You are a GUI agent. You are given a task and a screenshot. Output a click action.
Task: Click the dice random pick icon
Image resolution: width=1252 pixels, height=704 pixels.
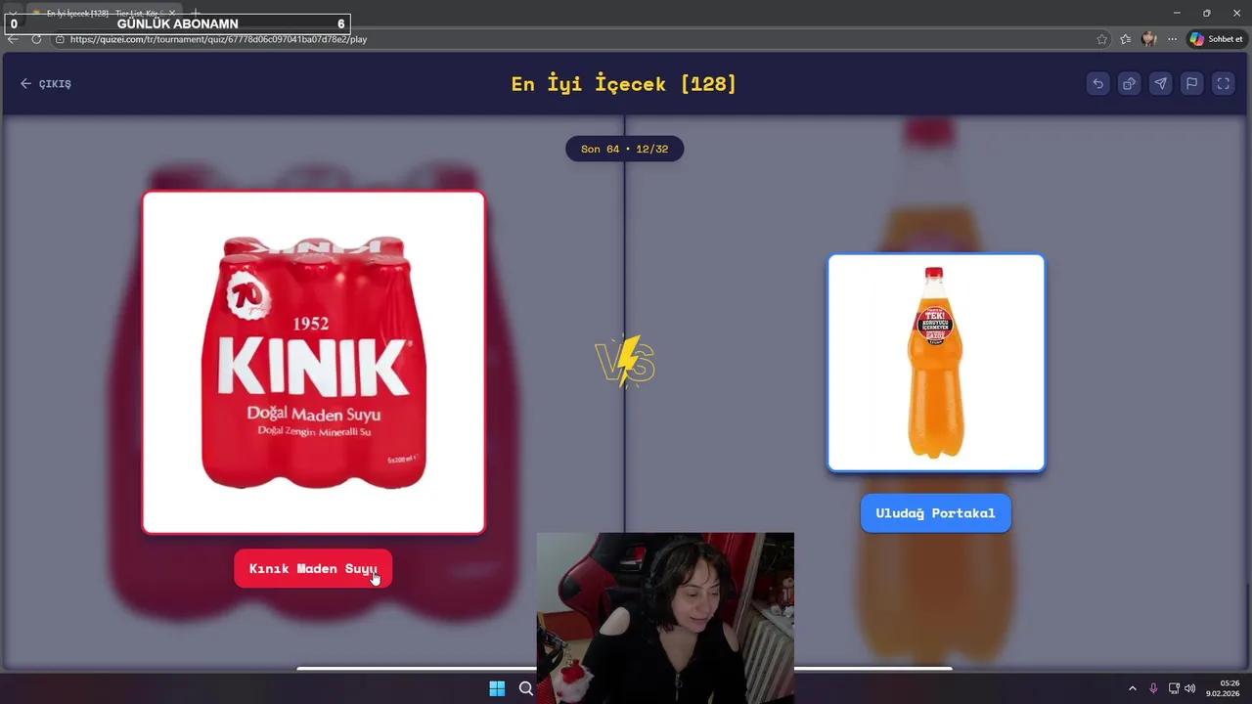[x=1129, y=84]
